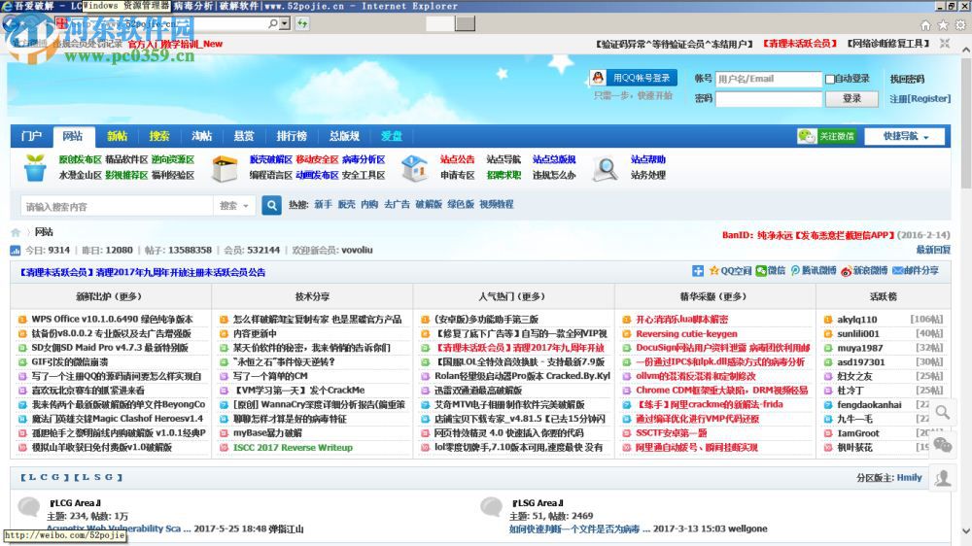Screen dimensions: 972x546
Task: Click the floating magnifier search icon on the right edge
Action: pos(942,412)
